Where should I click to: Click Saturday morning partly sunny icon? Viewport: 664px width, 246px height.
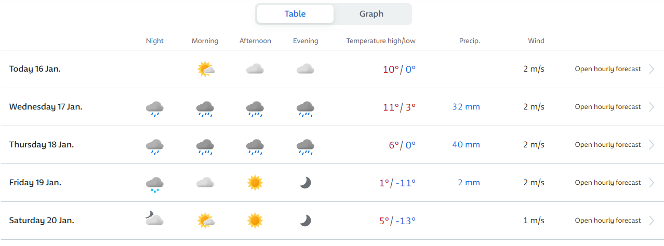[x=206, y=221]
